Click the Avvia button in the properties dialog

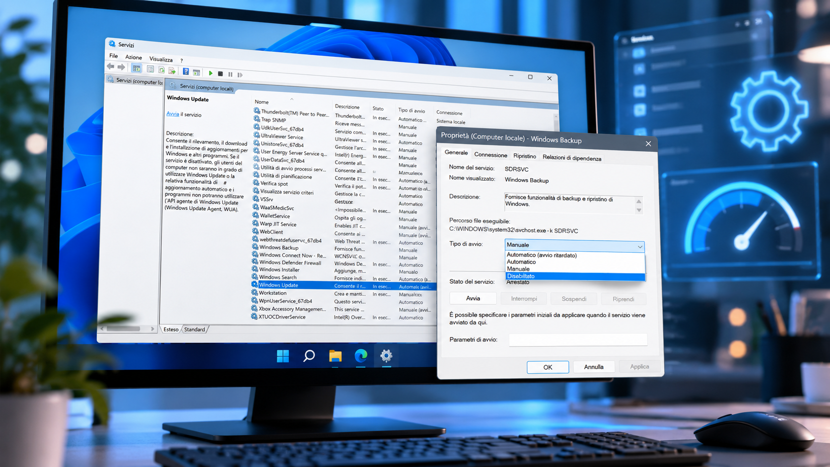point(473,298)
